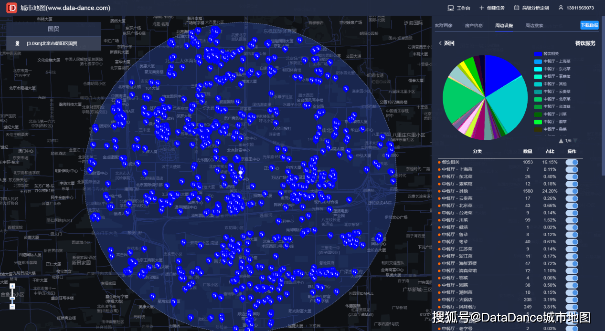
Task: Switch to the 客群画像 tab
Action: [444, 25]
